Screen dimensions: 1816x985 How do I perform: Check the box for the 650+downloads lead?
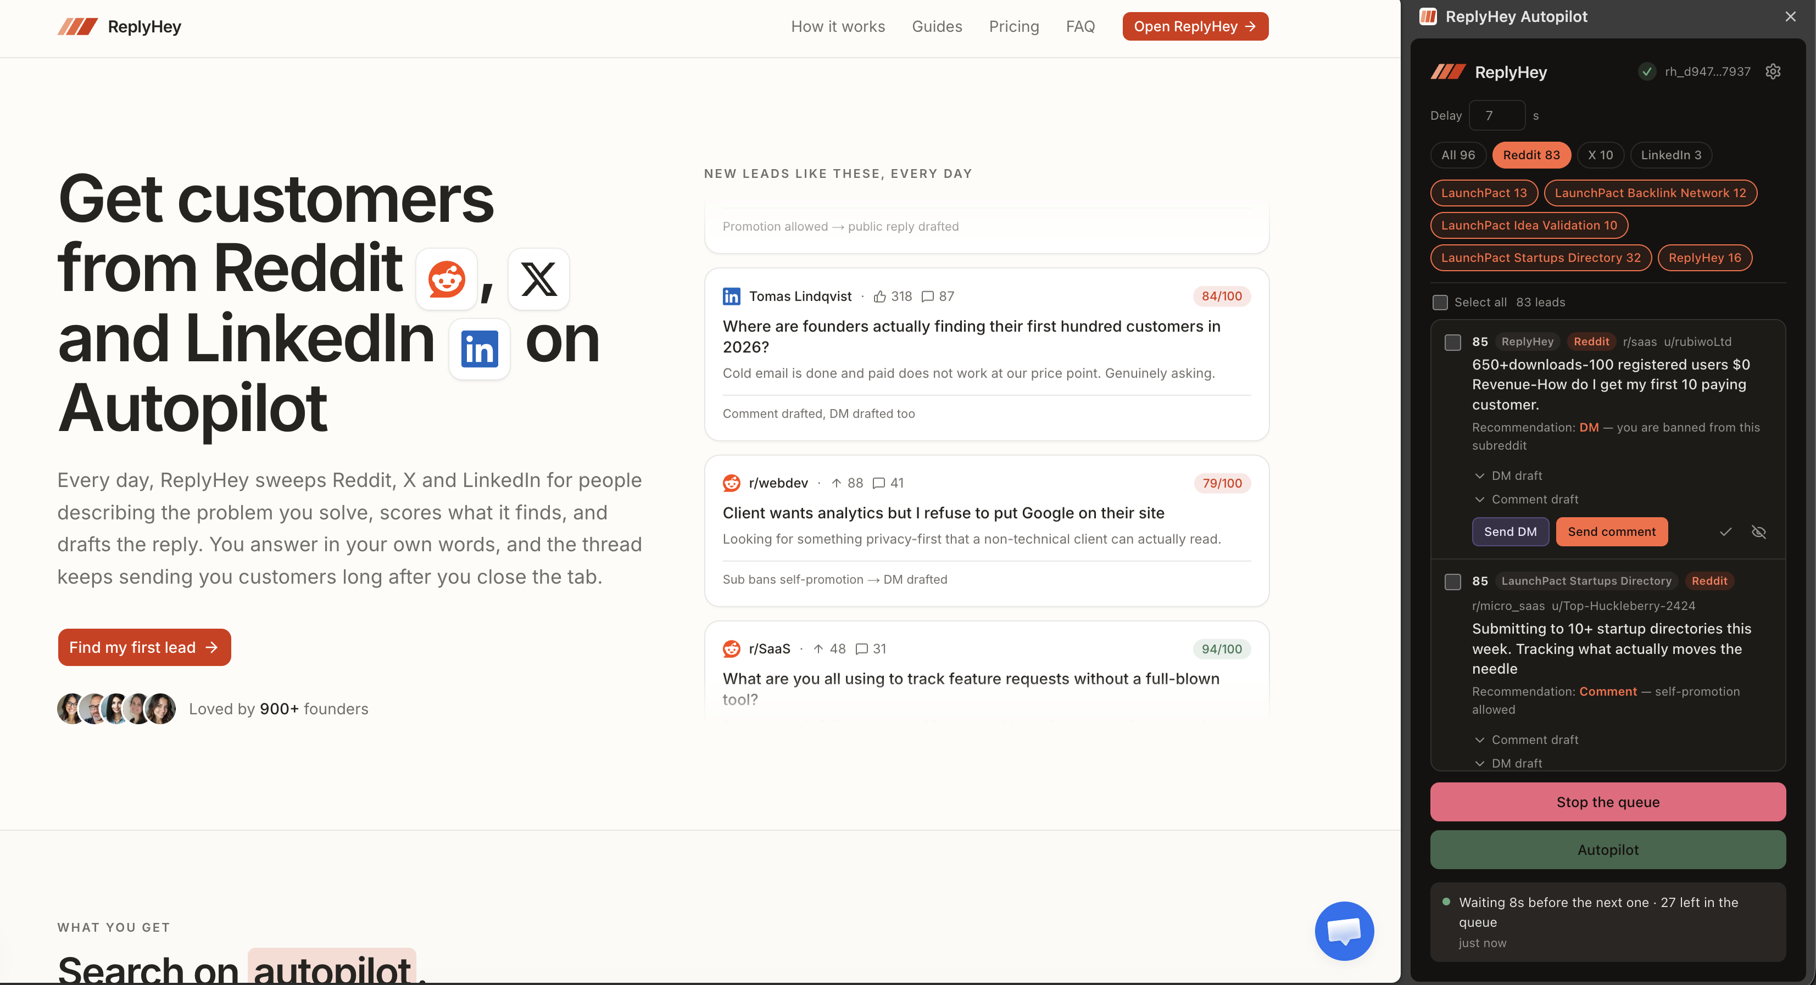pos(1453,343)
